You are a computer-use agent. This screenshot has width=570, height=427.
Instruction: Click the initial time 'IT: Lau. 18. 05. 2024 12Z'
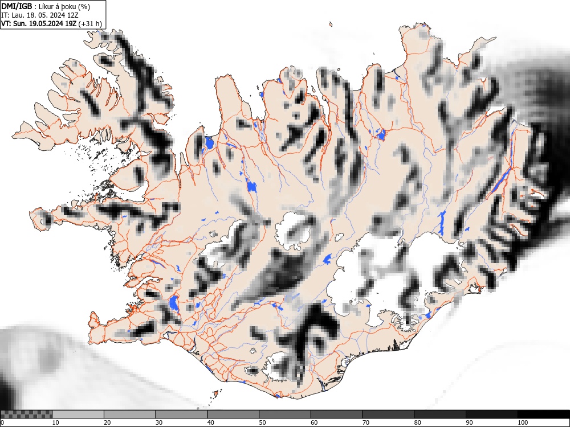[x=40, y=15]
